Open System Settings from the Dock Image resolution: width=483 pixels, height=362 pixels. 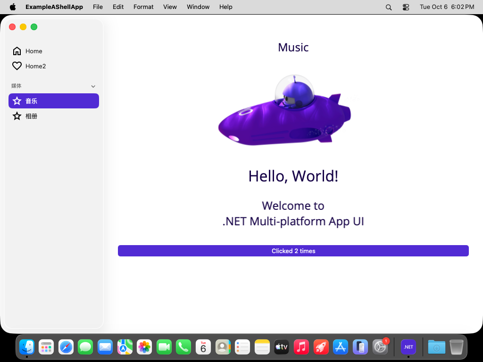(x=380, y=347)
